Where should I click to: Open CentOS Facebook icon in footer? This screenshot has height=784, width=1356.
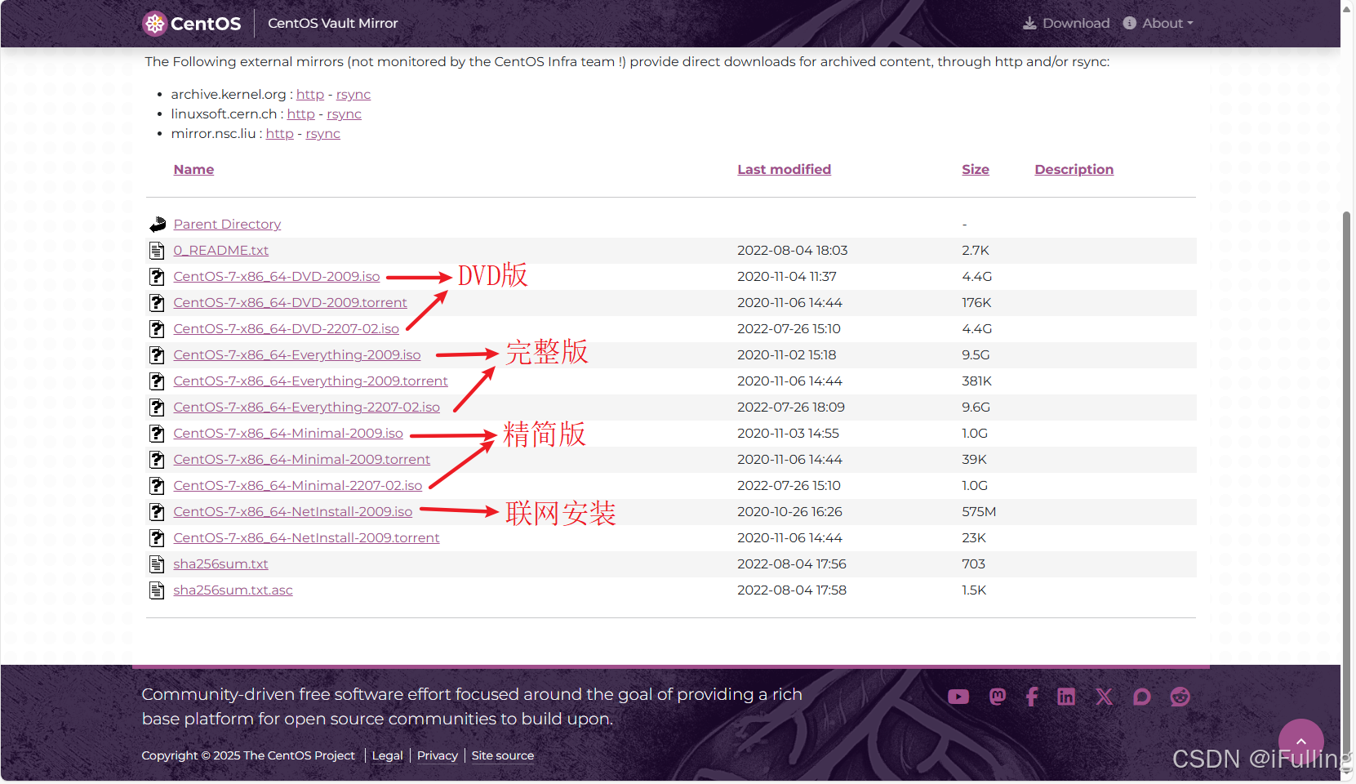(x=1032, y=697)
